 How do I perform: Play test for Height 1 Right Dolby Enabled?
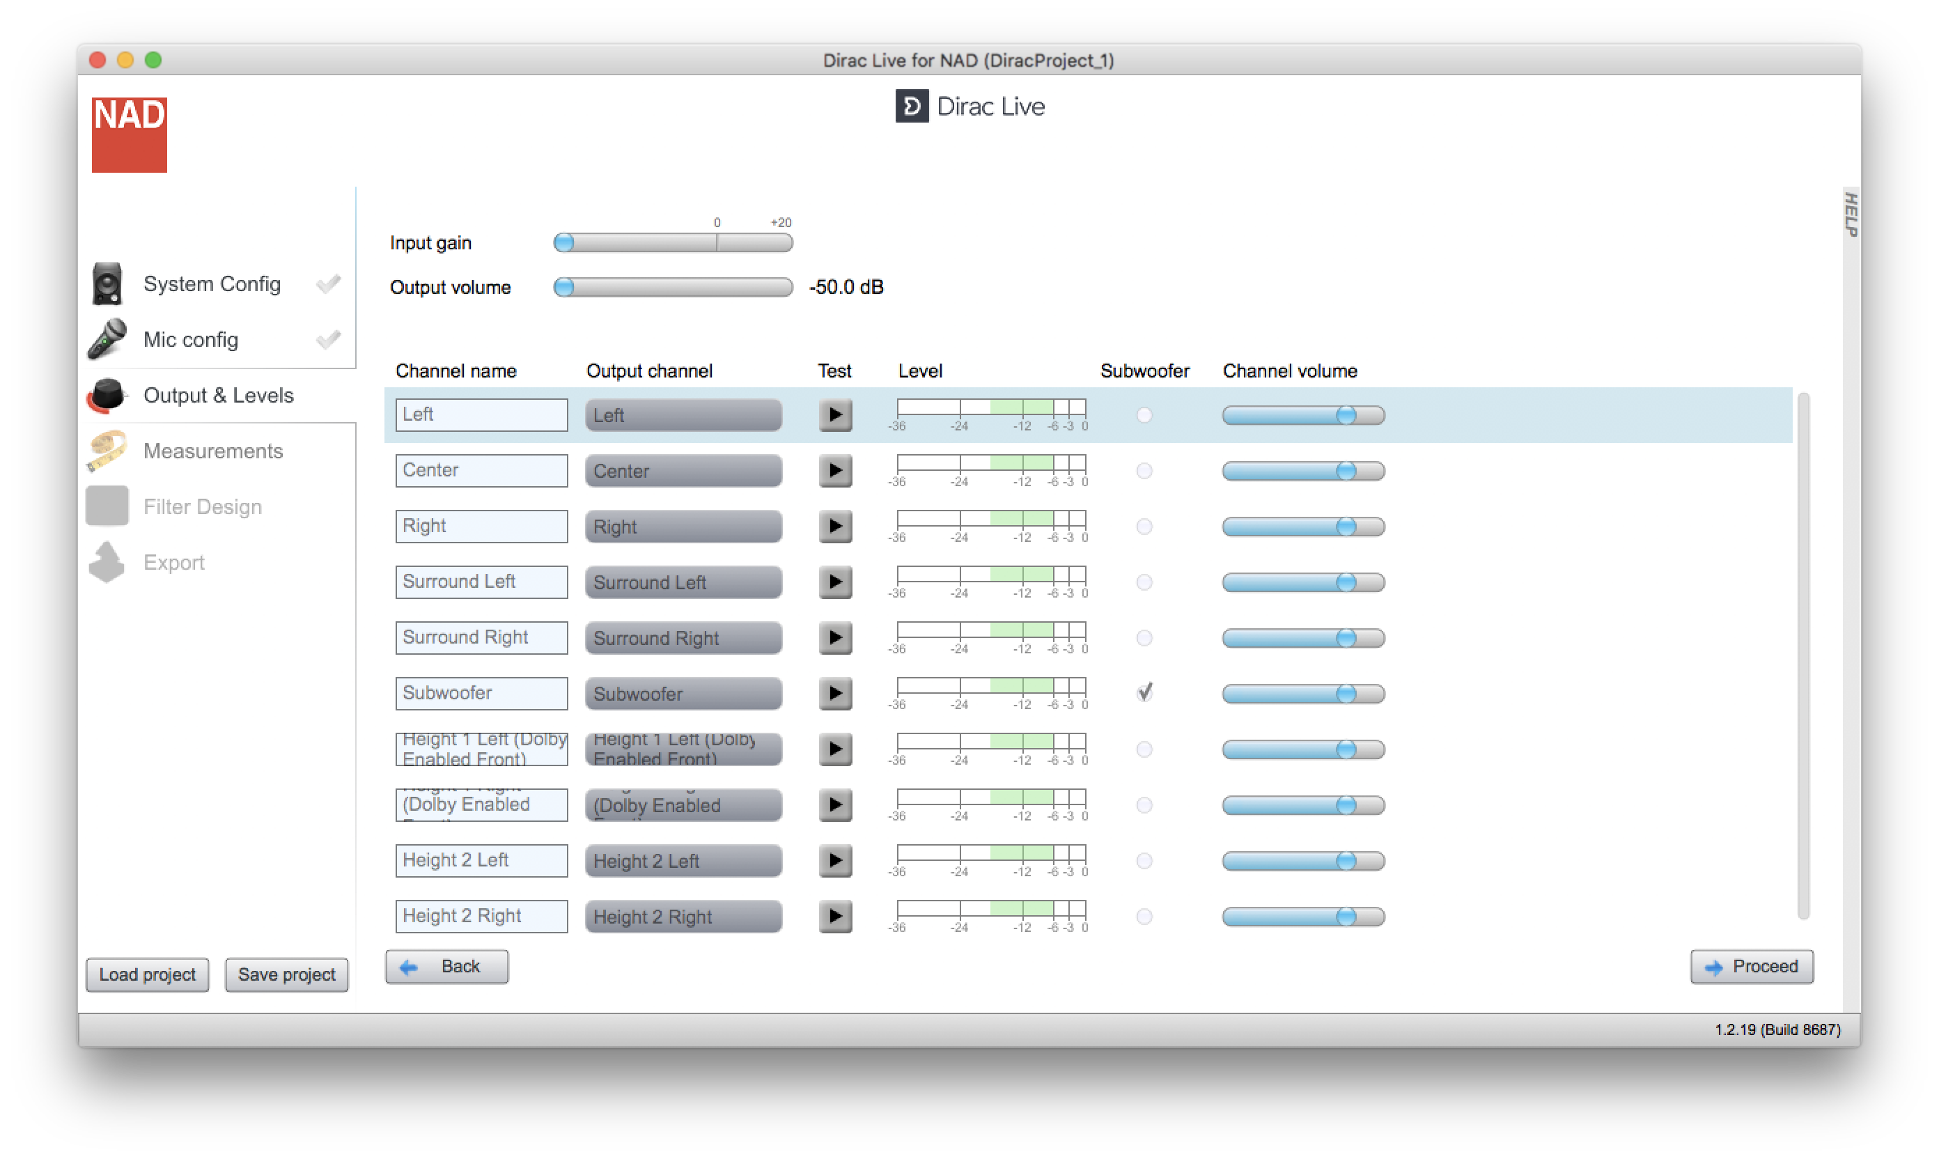tap(835, 804)
